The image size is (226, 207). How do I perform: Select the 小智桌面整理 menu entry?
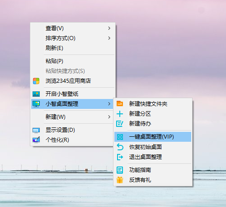(x=72, y=104)
